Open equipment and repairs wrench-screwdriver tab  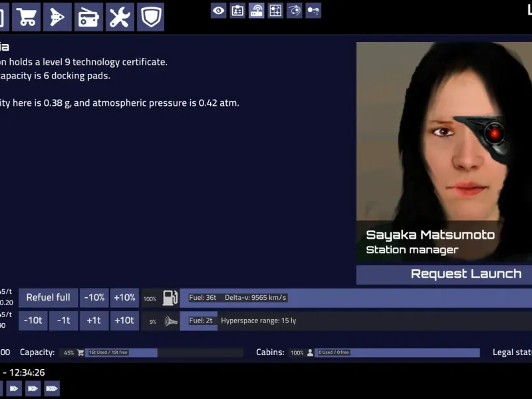click(120, 17)
